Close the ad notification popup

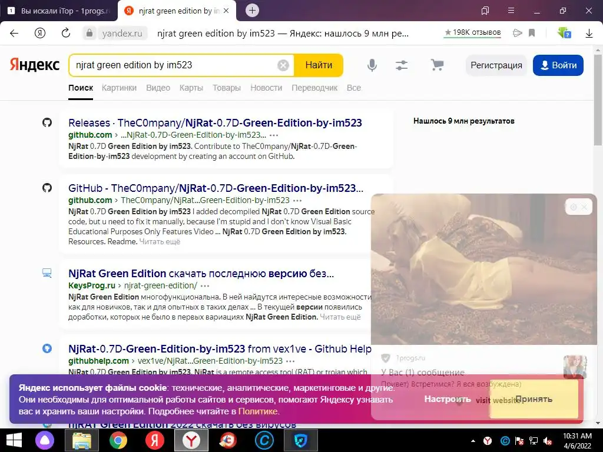585,207
